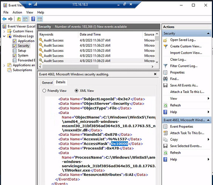The height and width of the screenshot is (185, 213).
Task: Click Attach a Task To this Log
Action: 187,92
